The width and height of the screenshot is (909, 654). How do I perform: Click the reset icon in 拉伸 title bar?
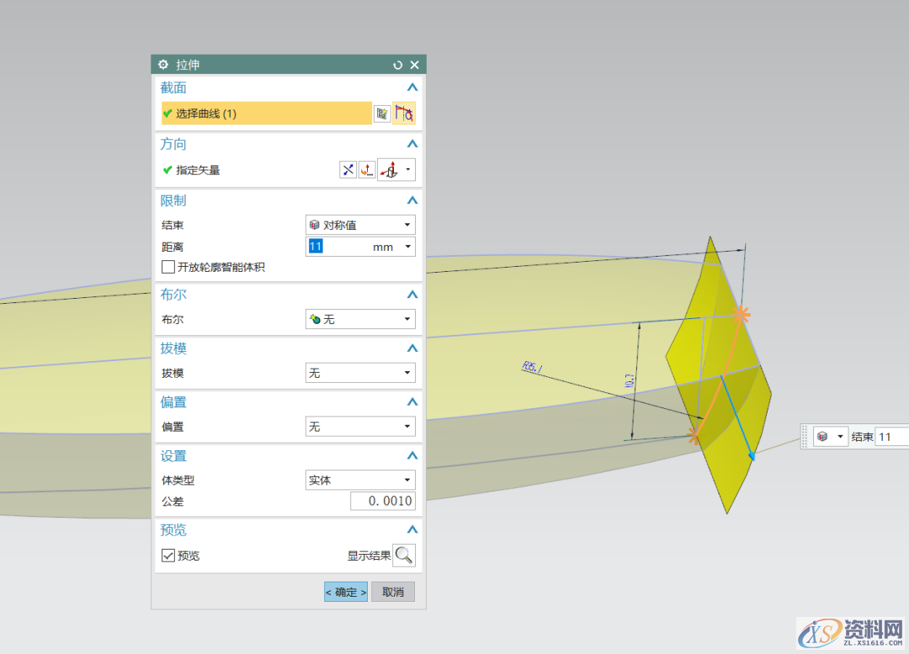pos(397,65)
